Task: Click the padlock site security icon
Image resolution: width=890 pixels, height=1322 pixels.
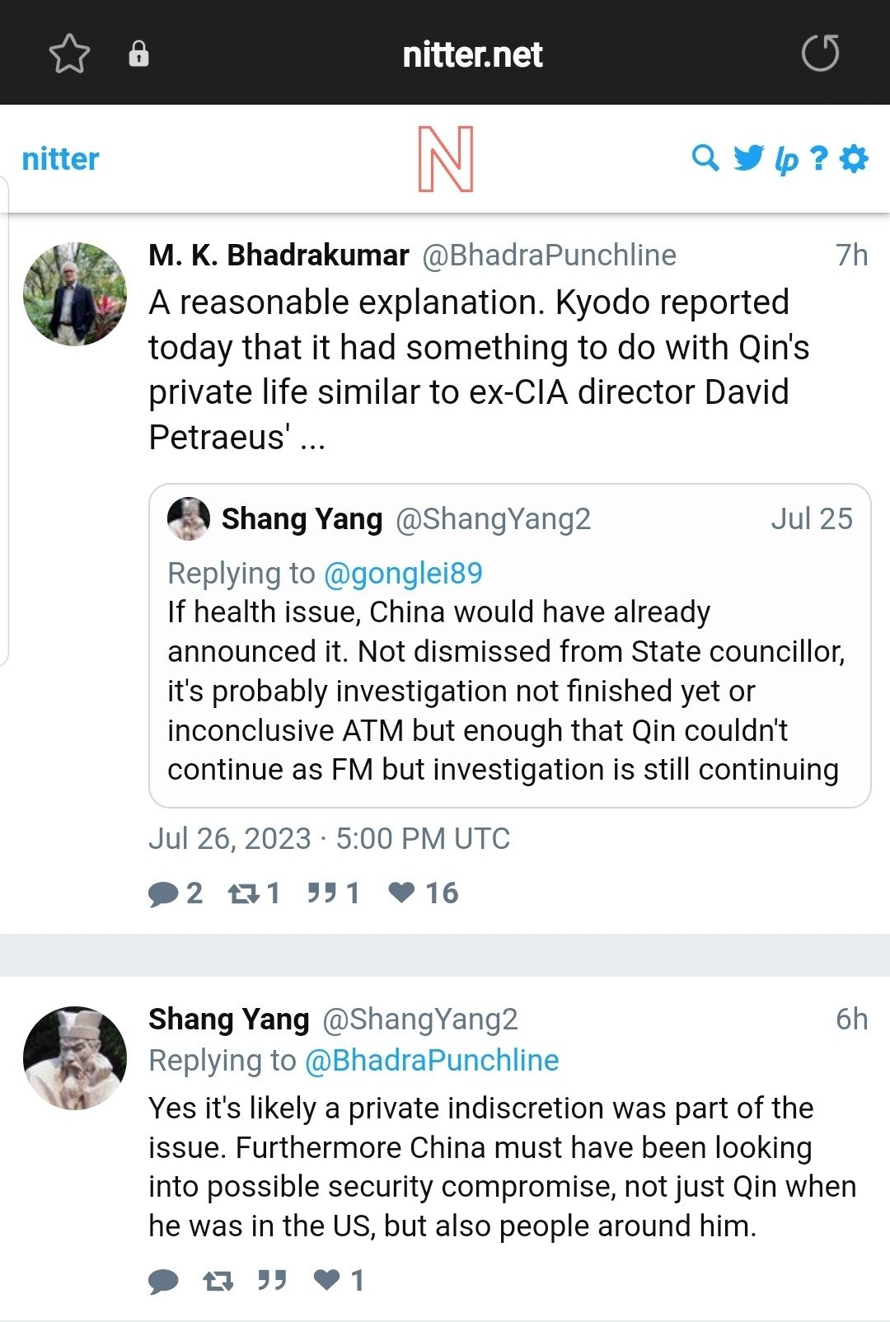Action: (138, 54)
